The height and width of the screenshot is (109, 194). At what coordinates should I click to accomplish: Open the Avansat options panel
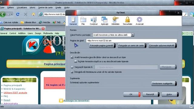pos(139,21)
